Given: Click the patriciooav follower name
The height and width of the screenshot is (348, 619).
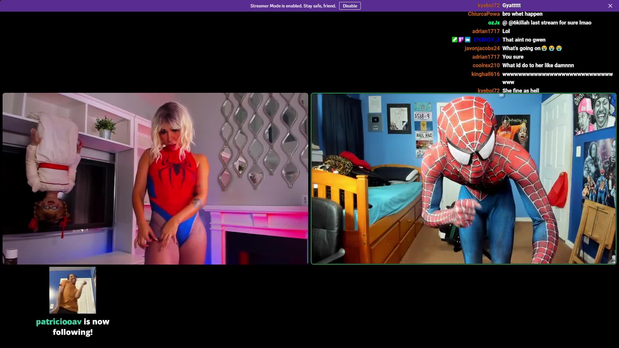Looking at the screenshot, I should click(59, 322).
